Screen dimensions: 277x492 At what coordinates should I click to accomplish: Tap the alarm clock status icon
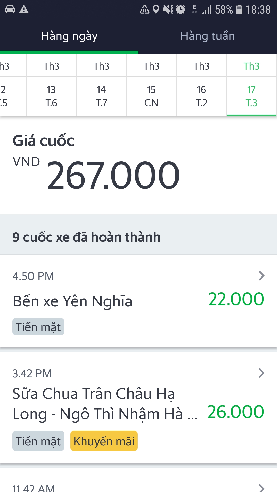click(181, 9)
